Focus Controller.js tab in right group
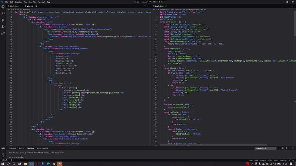The width and height of the screenshot is (296, 166). point(160,6)
